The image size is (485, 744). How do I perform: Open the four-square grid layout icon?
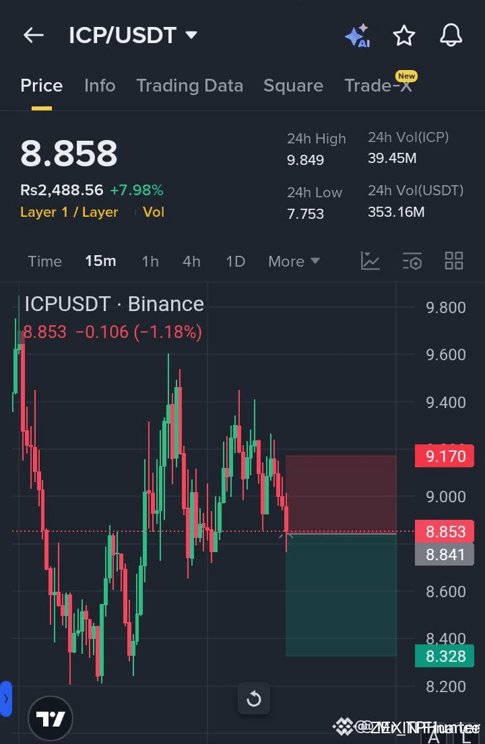coord(454,261)
